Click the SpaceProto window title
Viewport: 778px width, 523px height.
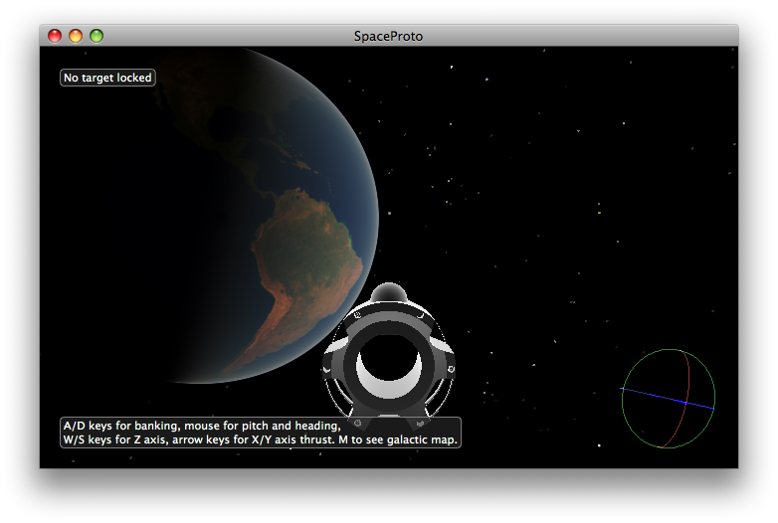(x=389, y=36)
